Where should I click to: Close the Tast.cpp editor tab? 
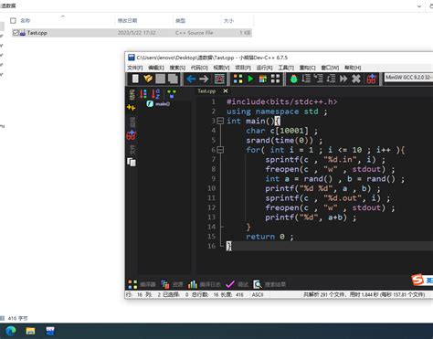pyautogui.click(x=226, y=90)
